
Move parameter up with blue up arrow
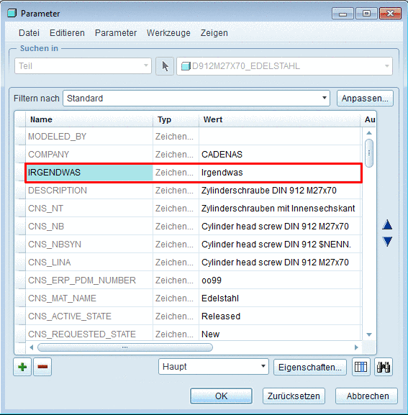pyautogui.click(x=387, y=224)
